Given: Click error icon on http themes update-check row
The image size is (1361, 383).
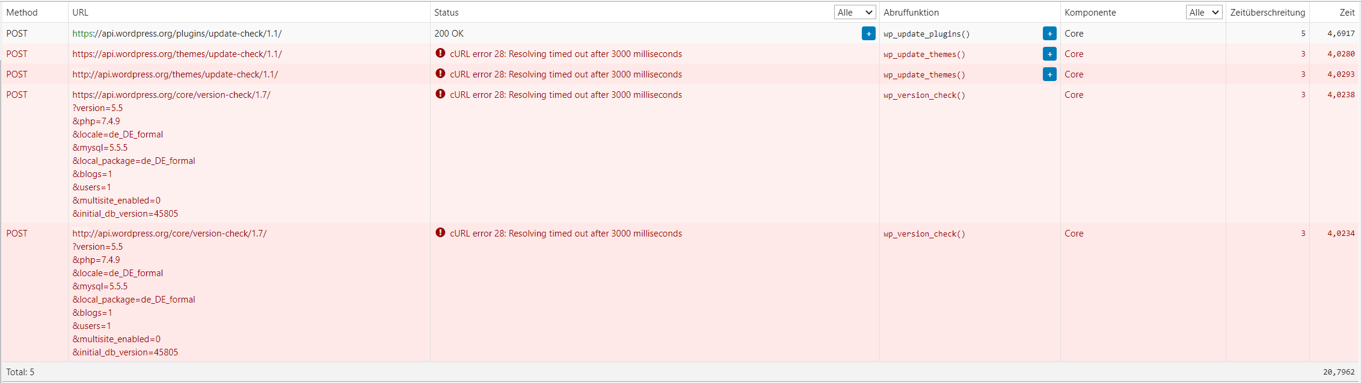Looking at the screenshot, I should (440, 74).
